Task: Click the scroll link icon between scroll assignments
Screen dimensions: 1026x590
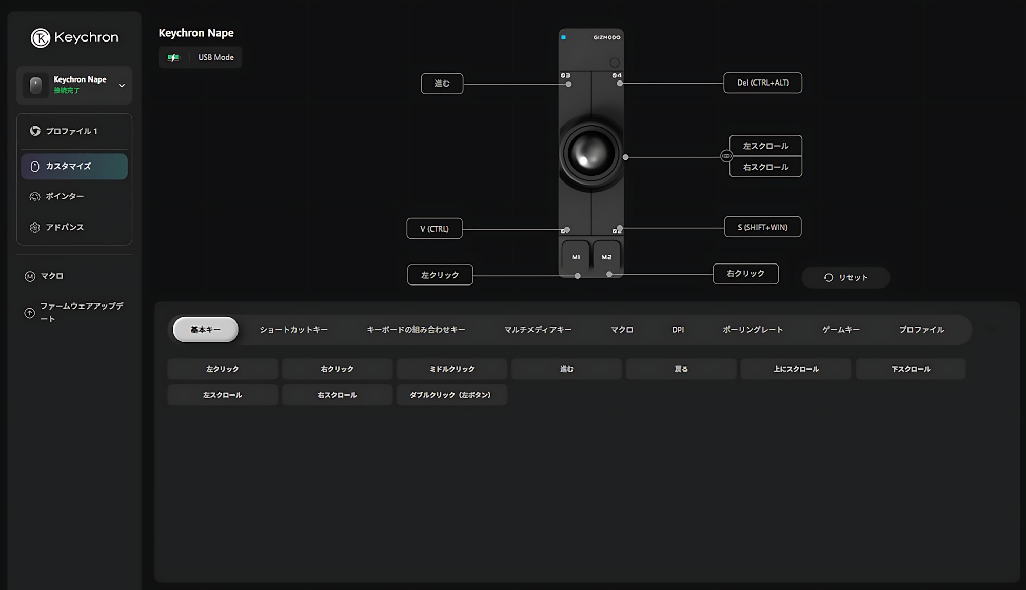Action: pos(726,156)
